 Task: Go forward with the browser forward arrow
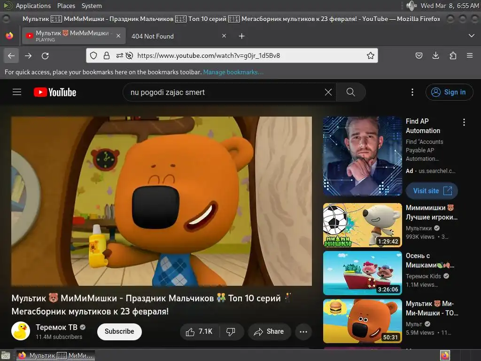(28, 55)
